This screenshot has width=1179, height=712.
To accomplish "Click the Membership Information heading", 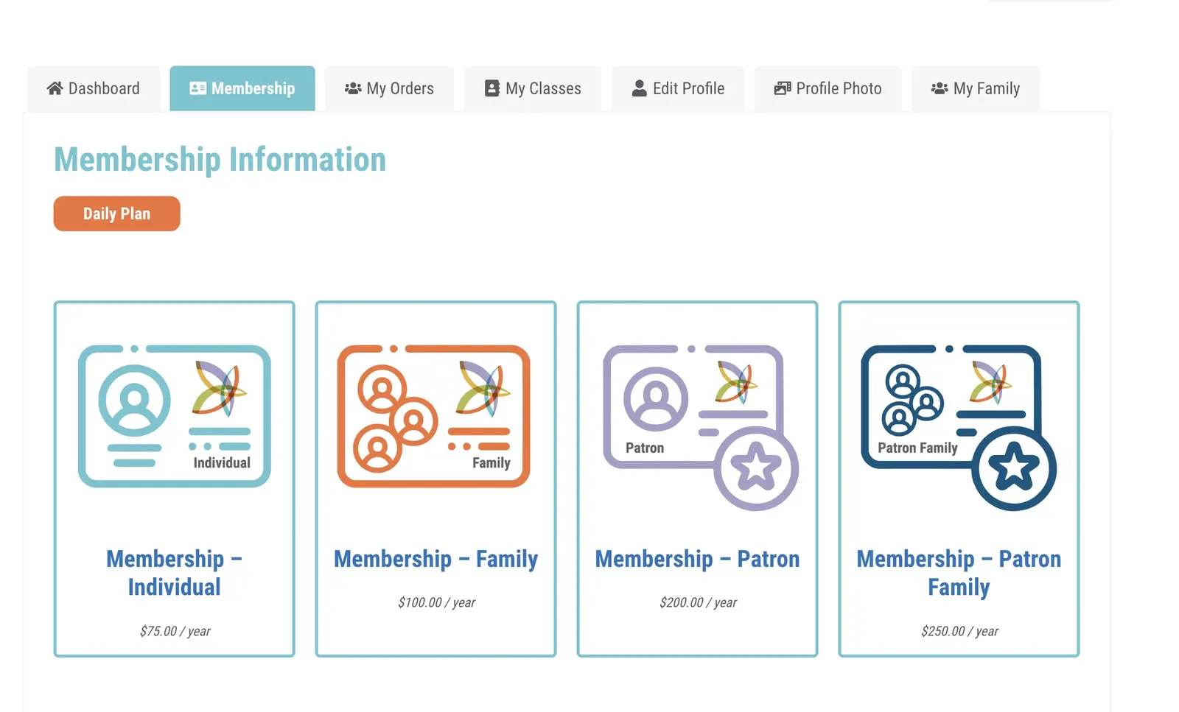I will 220,160.
